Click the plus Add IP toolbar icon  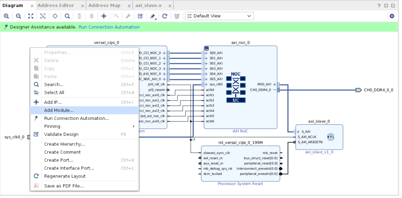coord(104,16)
